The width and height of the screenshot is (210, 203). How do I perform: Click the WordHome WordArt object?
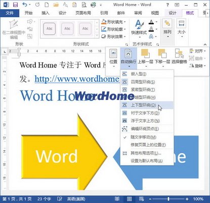[x=105, y=96]
